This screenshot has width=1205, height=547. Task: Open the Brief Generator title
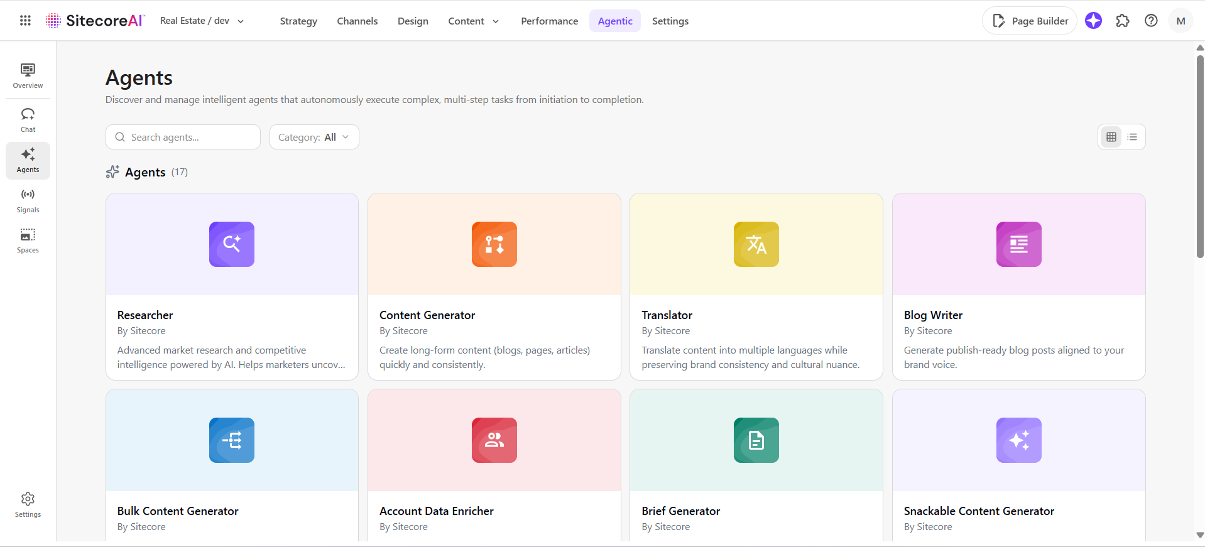681,511
